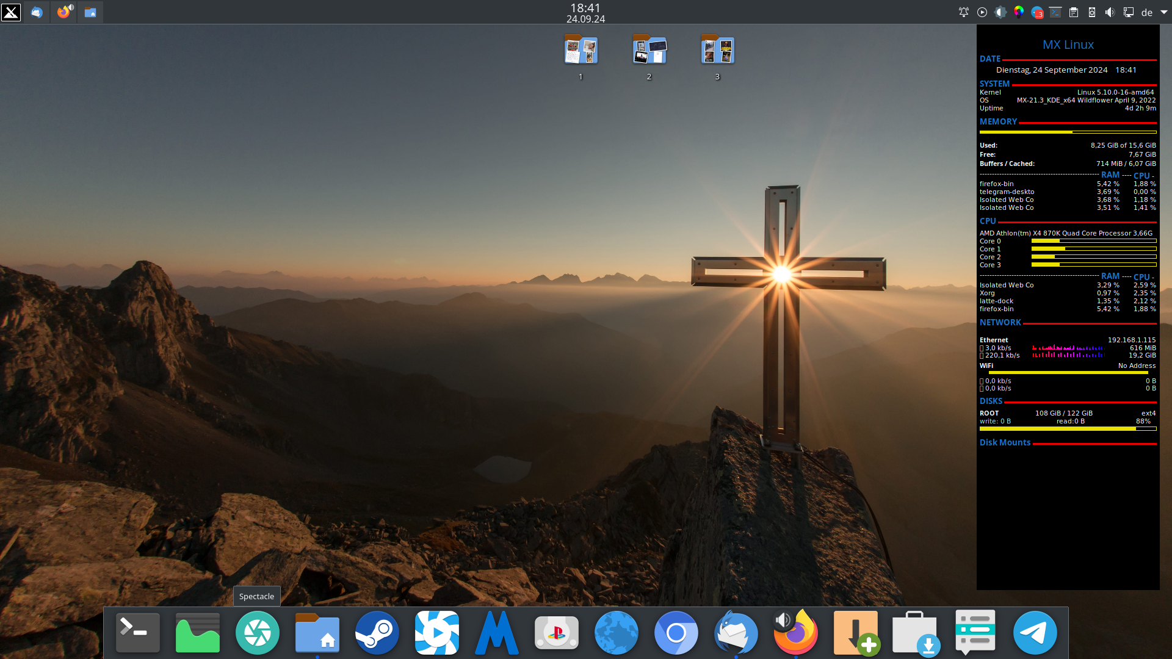Switch to the file manager task in top panel

pos(90,12)
